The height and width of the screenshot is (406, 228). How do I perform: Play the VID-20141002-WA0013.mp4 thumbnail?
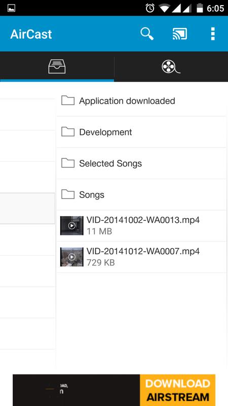[71, 226]
